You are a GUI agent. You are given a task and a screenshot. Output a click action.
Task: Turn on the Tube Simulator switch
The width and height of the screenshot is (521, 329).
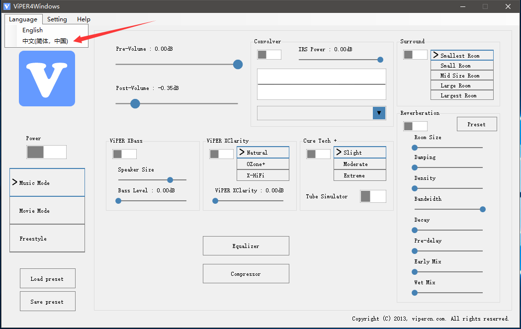(x=373, y=196)
